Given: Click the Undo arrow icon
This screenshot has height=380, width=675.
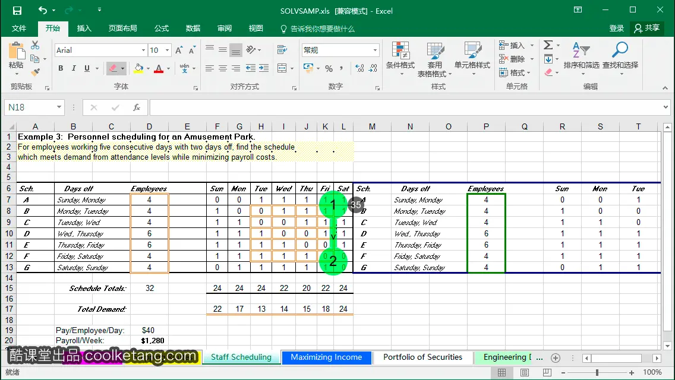Looking at the screenshot, I should point(43,10).
